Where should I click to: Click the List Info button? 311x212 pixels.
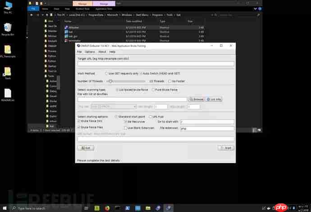[x=214, y=99]
